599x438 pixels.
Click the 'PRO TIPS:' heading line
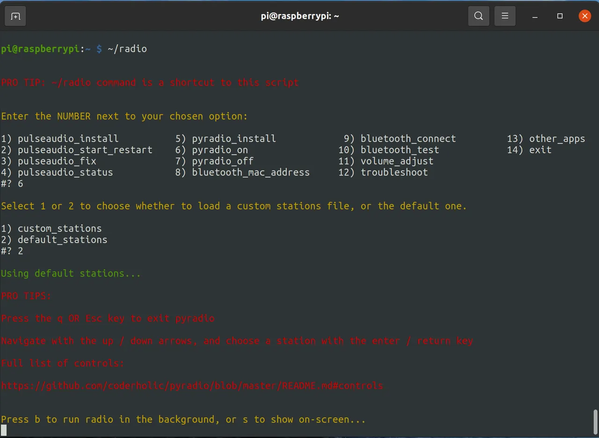tap(26, 296)
